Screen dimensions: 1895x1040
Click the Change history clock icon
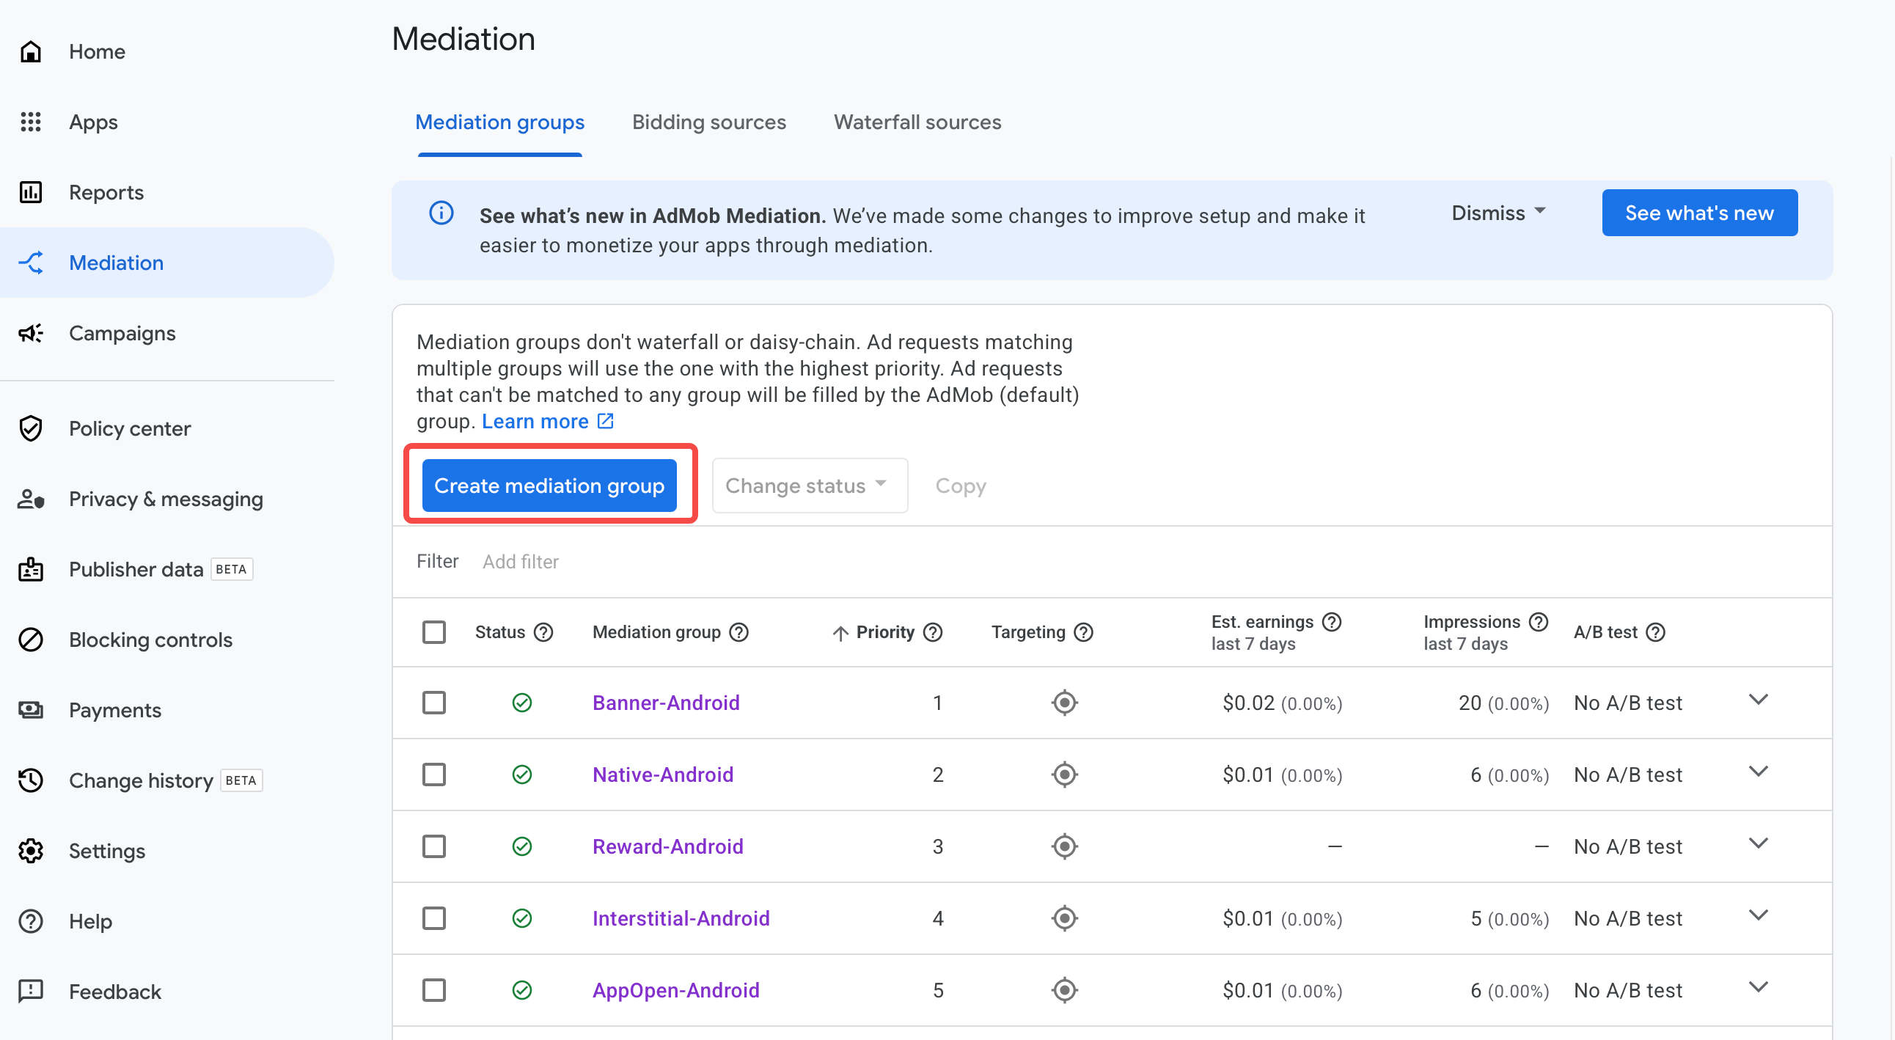click(x=30, y=780)
